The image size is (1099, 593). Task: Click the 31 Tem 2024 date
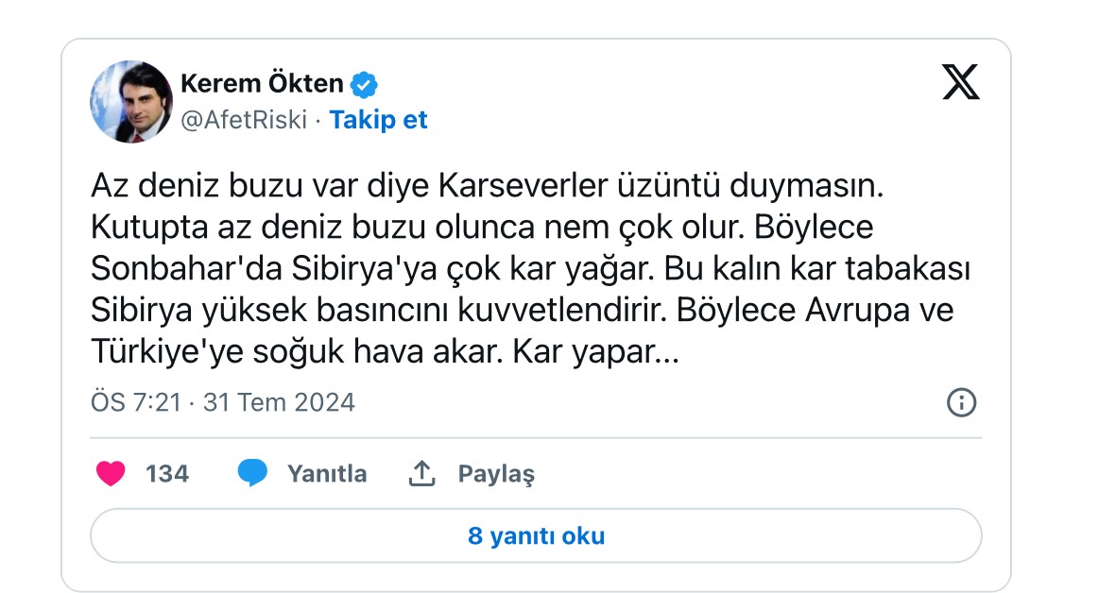coord(279,403)
